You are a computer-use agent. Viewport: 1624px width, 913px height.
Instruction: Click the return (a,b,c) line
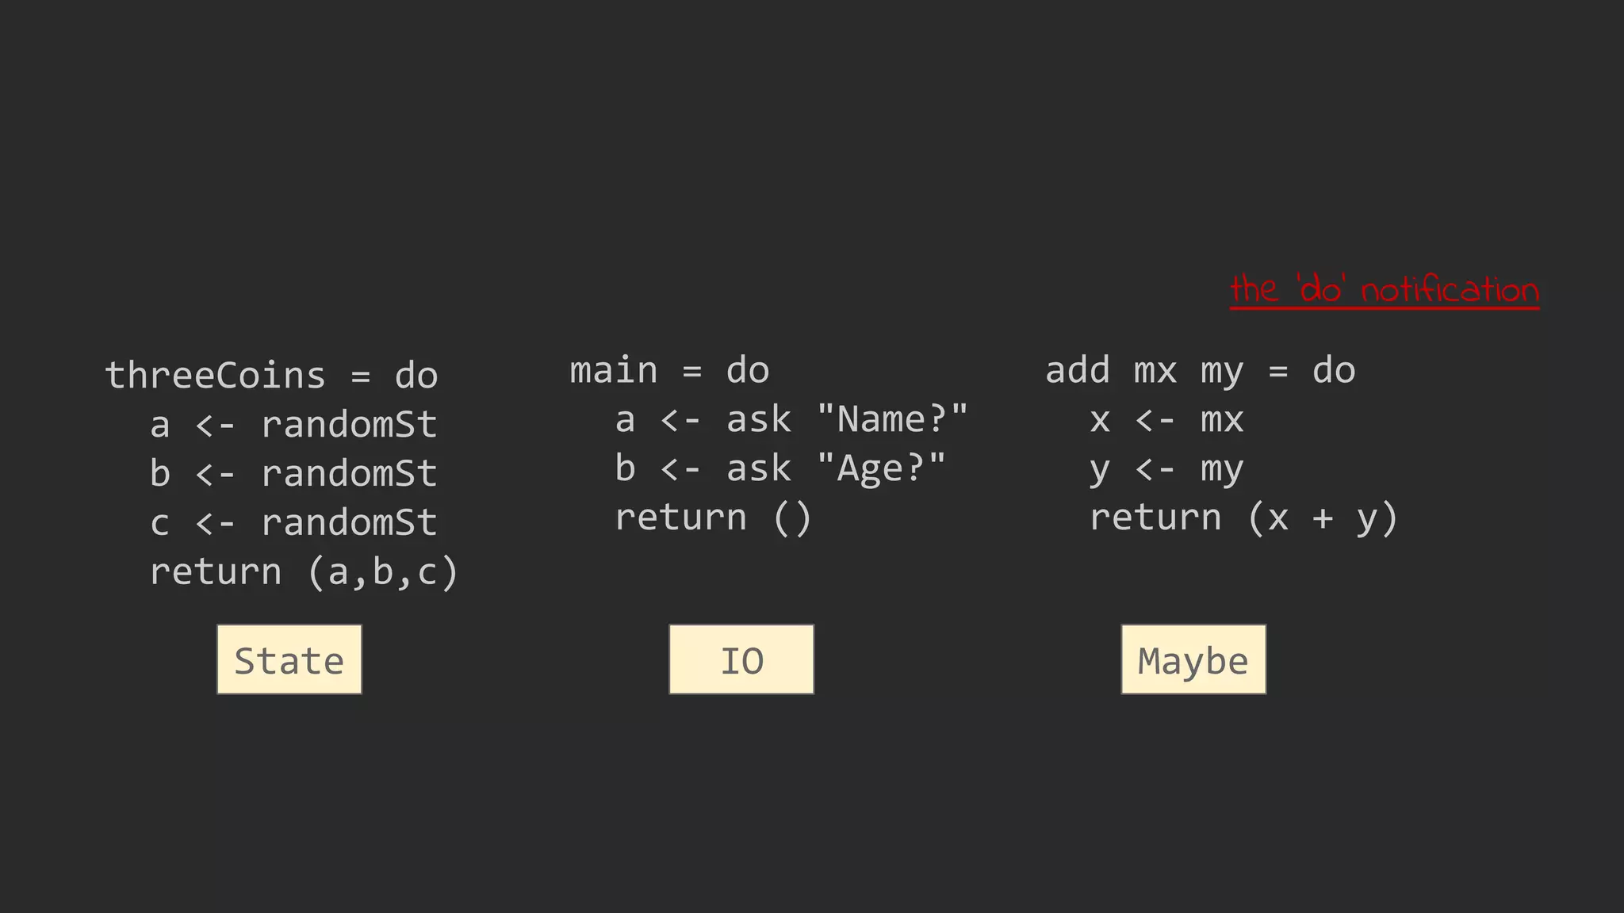(x=304, y=572)
